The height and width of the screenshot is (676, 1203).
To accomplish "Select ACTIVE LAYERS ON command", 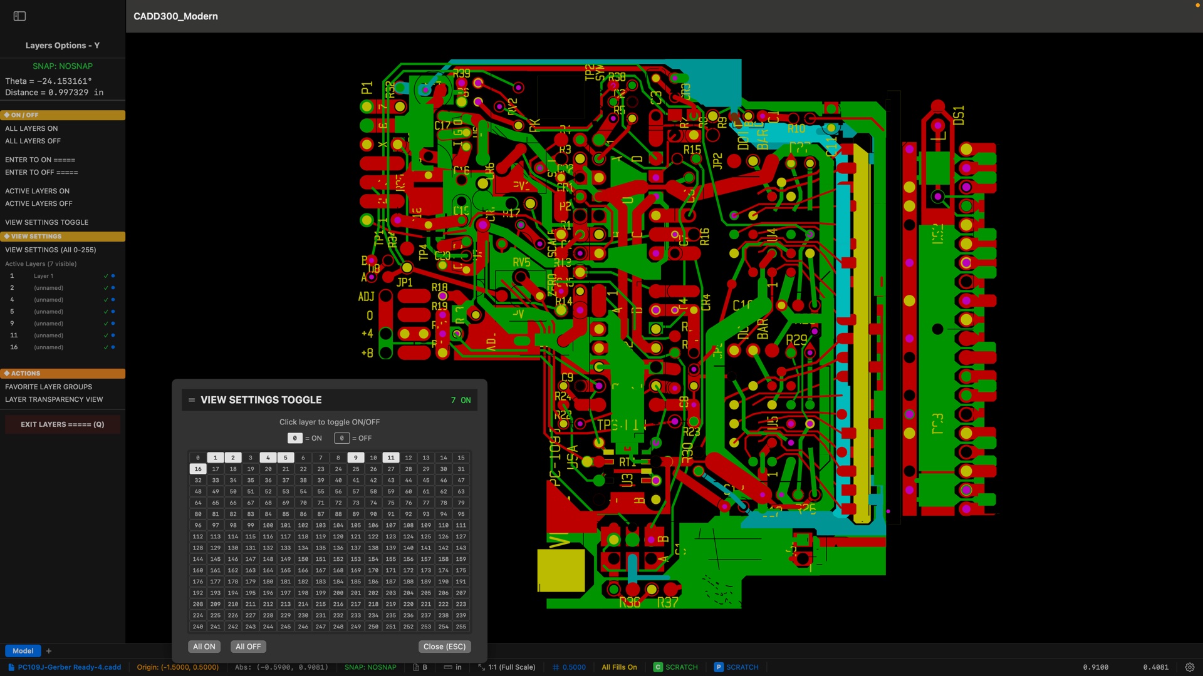I will pyautogui.click(x=38, y=191).
